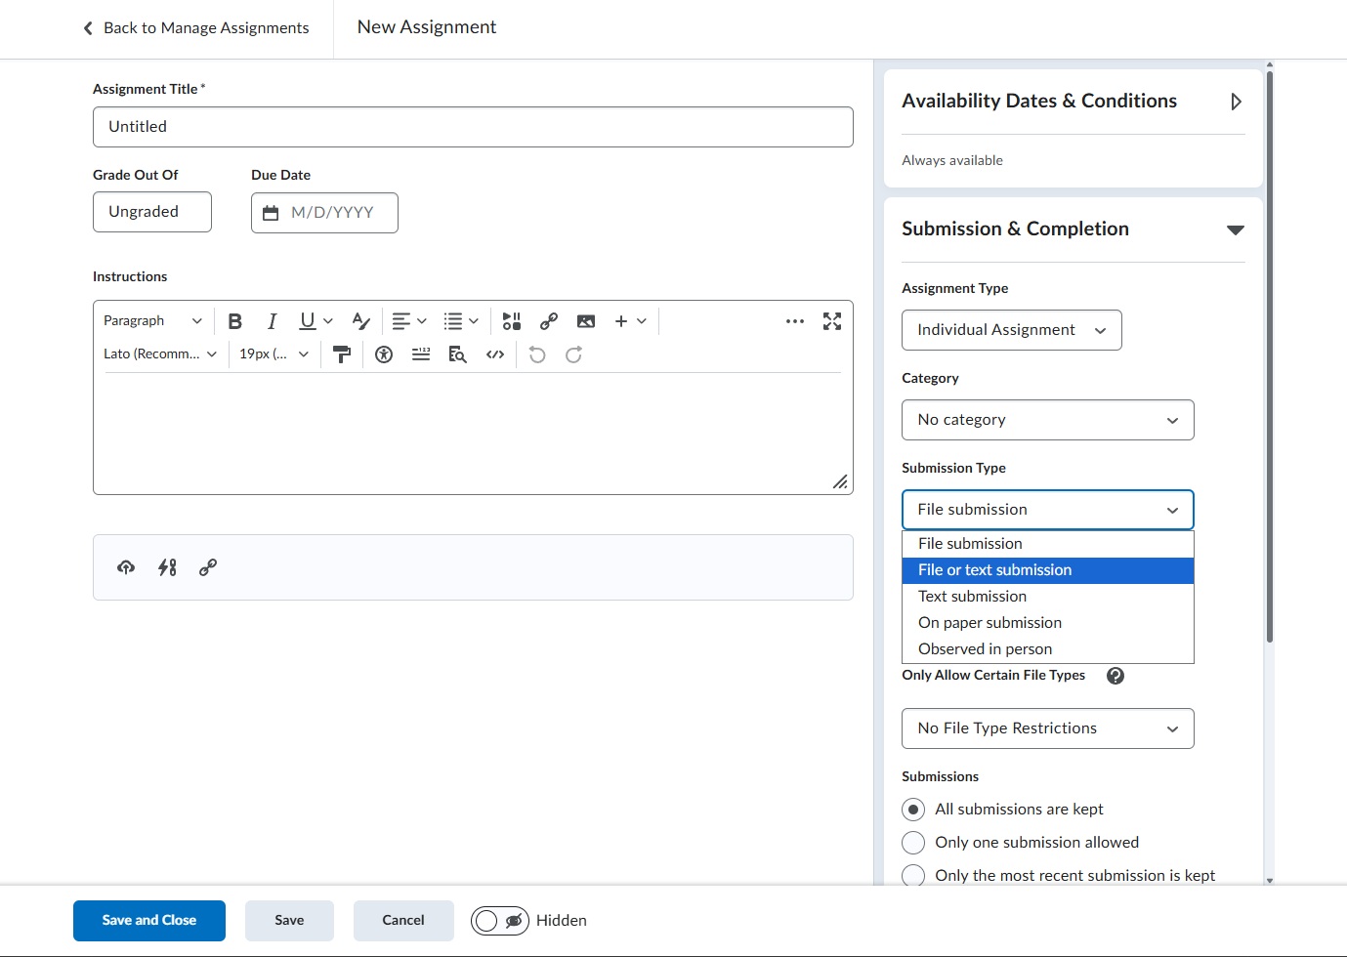Select Only one submission allowed
Screen dimensions: 1347x957
pos(913,843)
